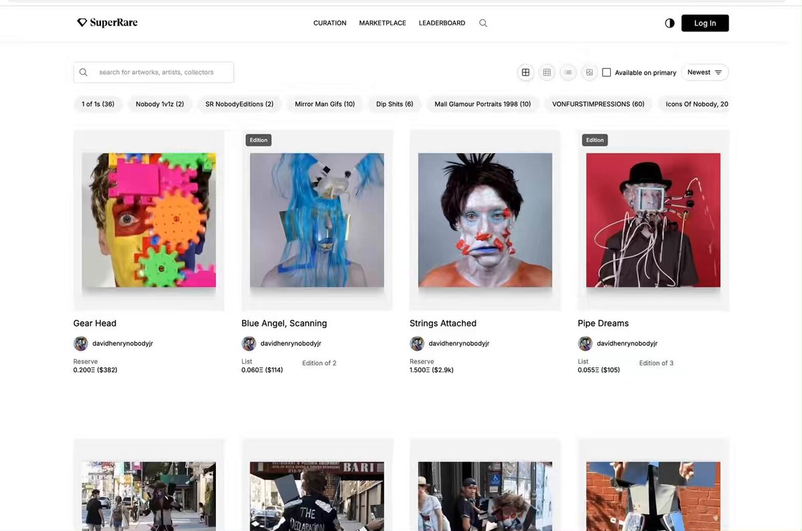Viewport: 802px width, 531px height.
Task: Filter by the 1 of 1s (36) collection
Action: pyautogui.click(x=98, y=104)
